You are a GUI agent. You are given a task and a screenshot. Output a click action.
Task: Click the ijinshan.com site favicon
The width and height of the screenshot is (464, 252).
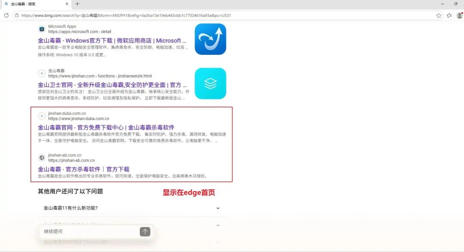coord(42,73)
